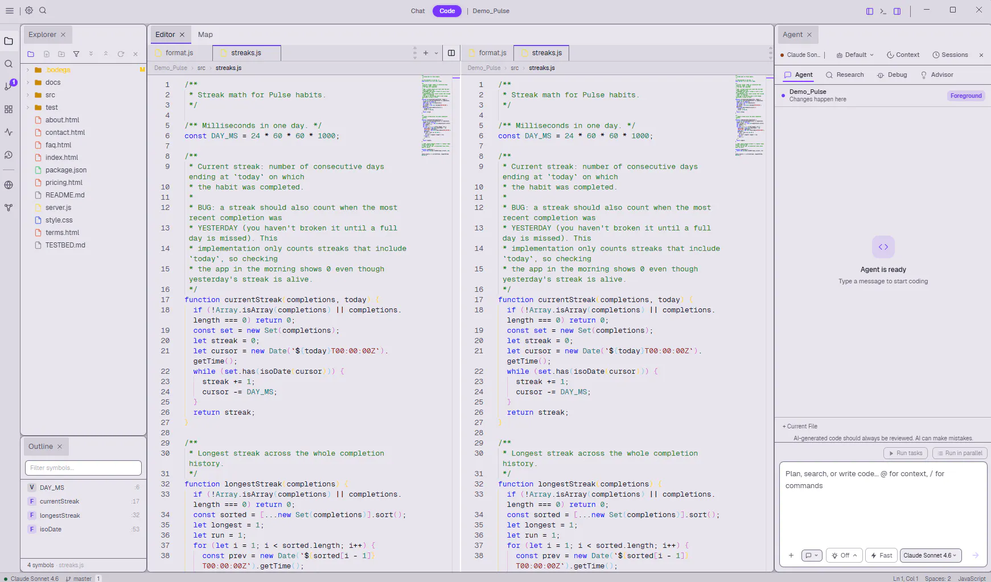Open the globe browser icon in the left sidebar
The height and width of the screenshot is (582, 991).
tap(9, 185)
